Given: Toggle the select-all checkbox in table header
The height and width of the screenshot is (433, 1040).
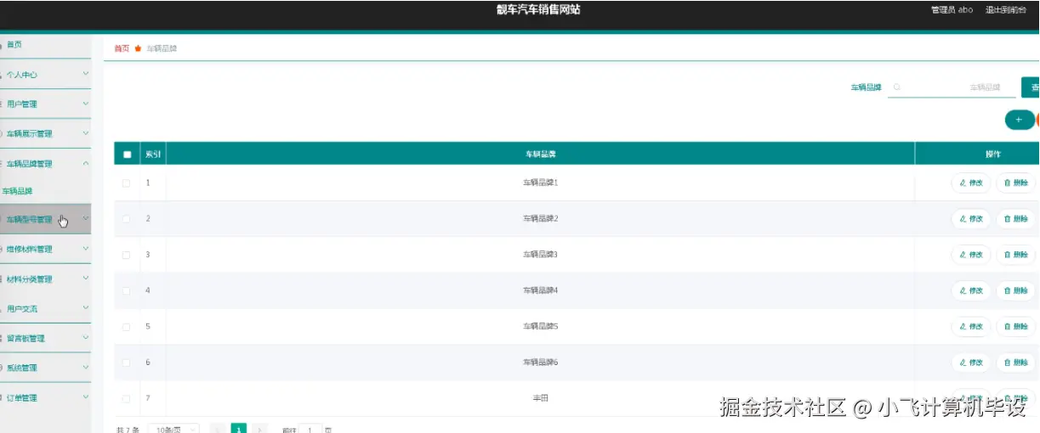Looking at the screenshot, I should 128,155.
